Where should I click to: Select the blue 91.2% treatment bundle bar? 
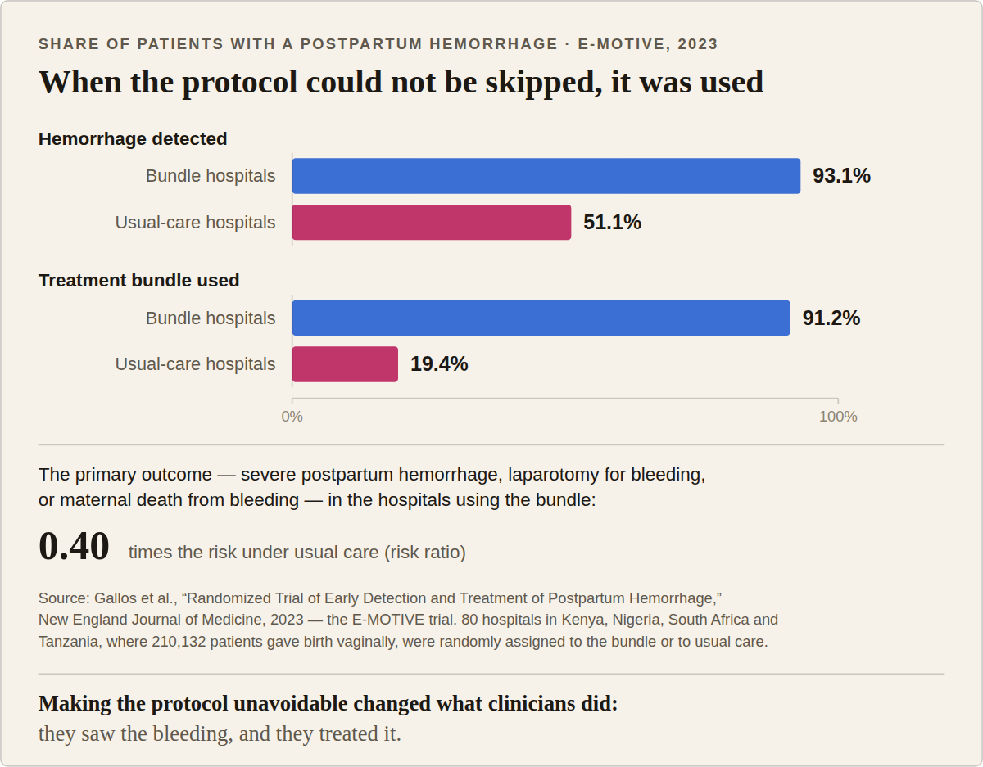(x=541, y=318)
